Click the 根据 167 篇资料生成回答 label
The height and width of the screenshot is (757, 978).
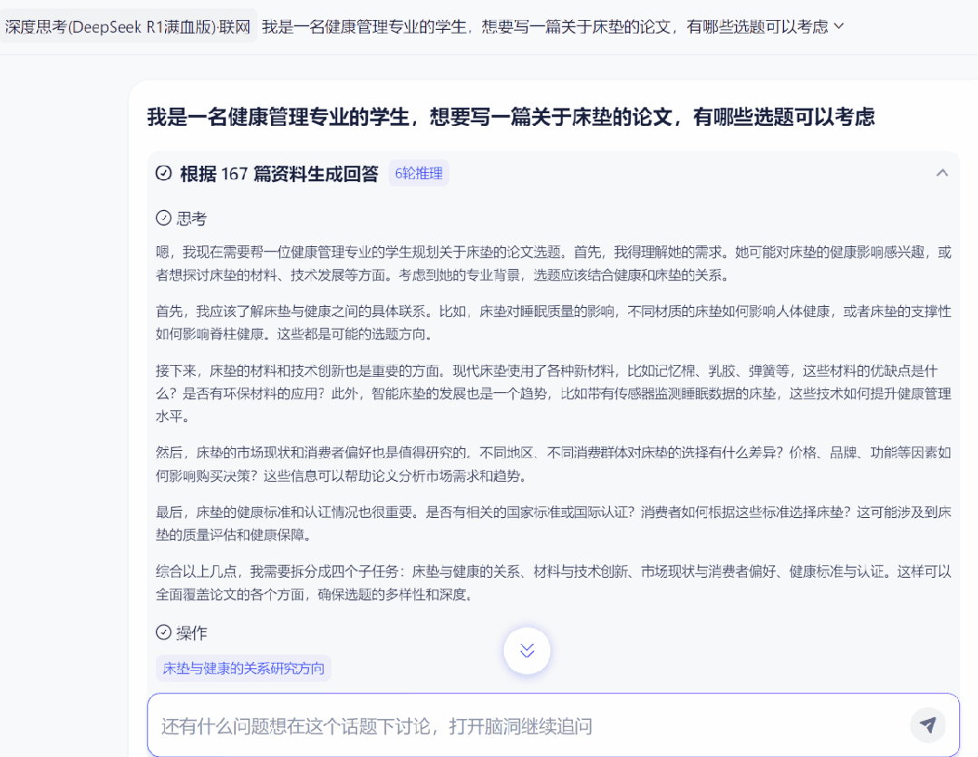279,173
